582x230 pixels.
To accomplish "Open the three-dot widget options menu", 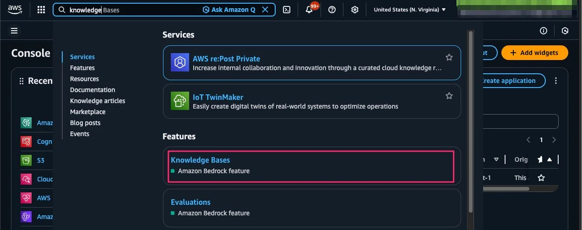I will click(x=556, y=81).
